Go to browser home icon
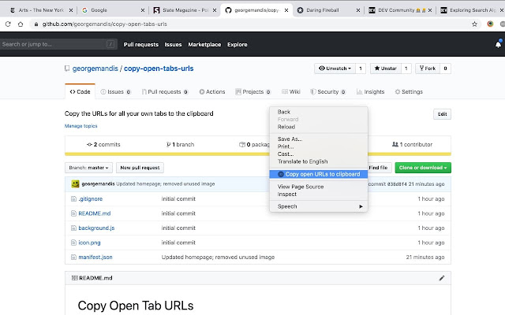This screenshot has height=315, width=505. pos(21,24)
